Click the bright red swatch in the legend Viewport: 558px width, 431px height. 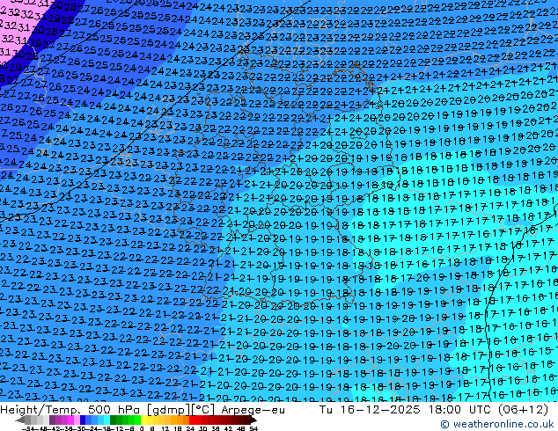click(193, 420)
